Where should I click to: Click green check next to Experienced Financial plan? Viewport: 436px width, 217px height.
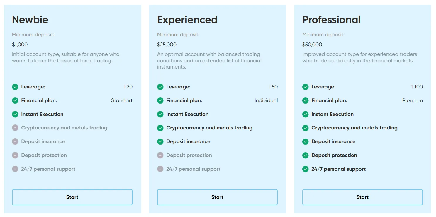click(x=160, y=101)
